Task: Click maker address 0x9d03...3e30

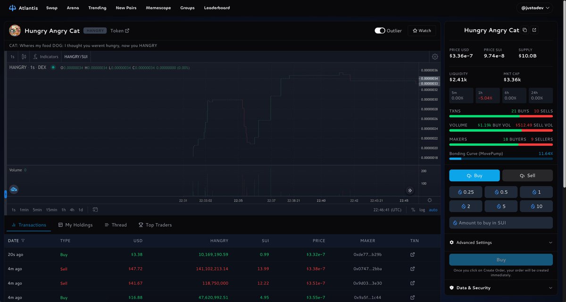Action: click(367, 283)
